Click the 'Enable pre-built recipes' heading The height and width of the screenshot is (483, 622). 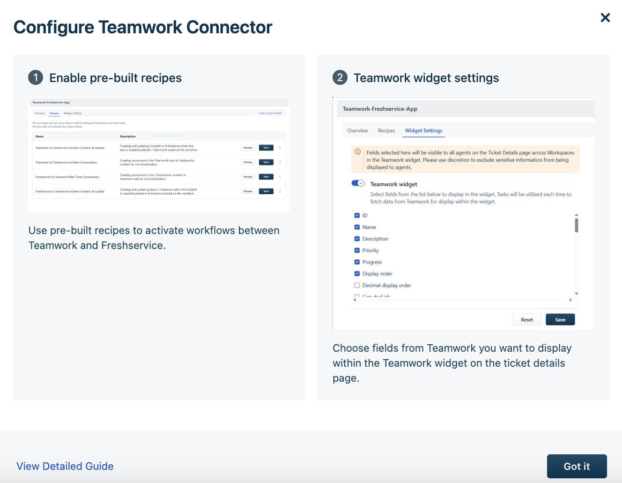115,78
